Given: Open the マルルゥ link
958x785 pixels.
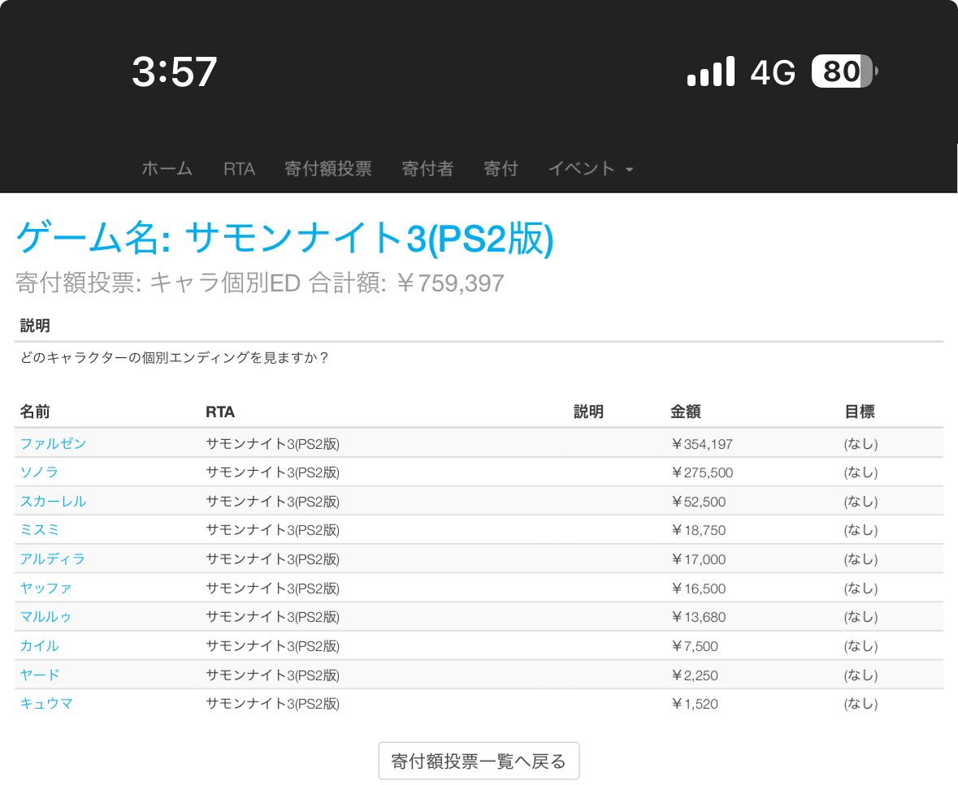Looking at the screenshot, I should (x=46, y=617).
